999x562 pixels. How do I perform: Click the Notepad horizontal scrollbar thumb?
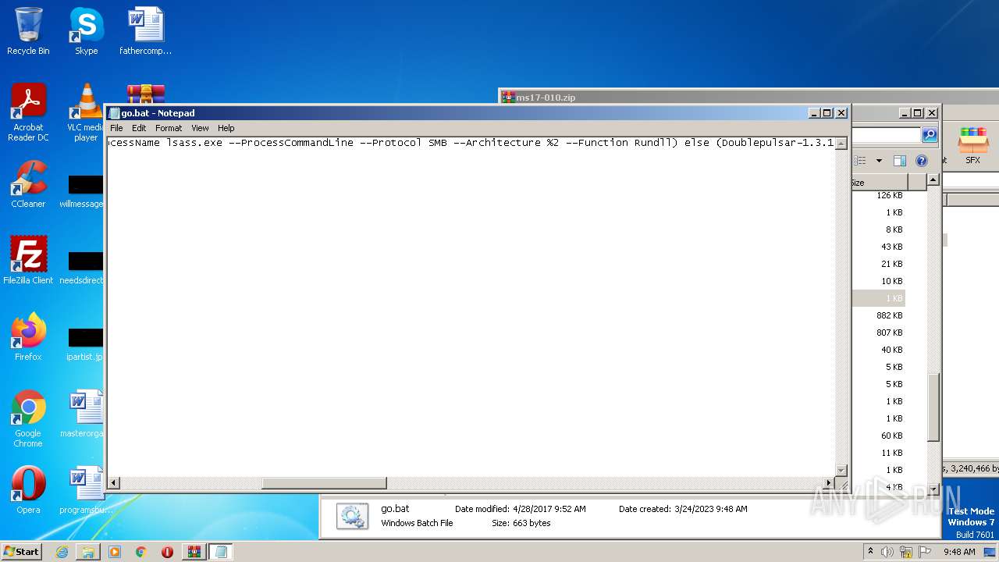(x=324, y=483)
